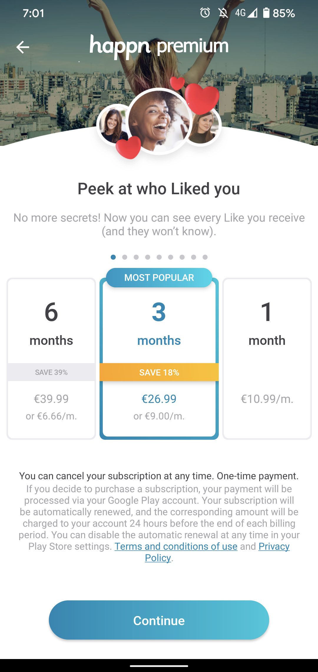The image size is (318, 672).
Task: Open the Privacy Policy link
Action: (x=274, y=546)
